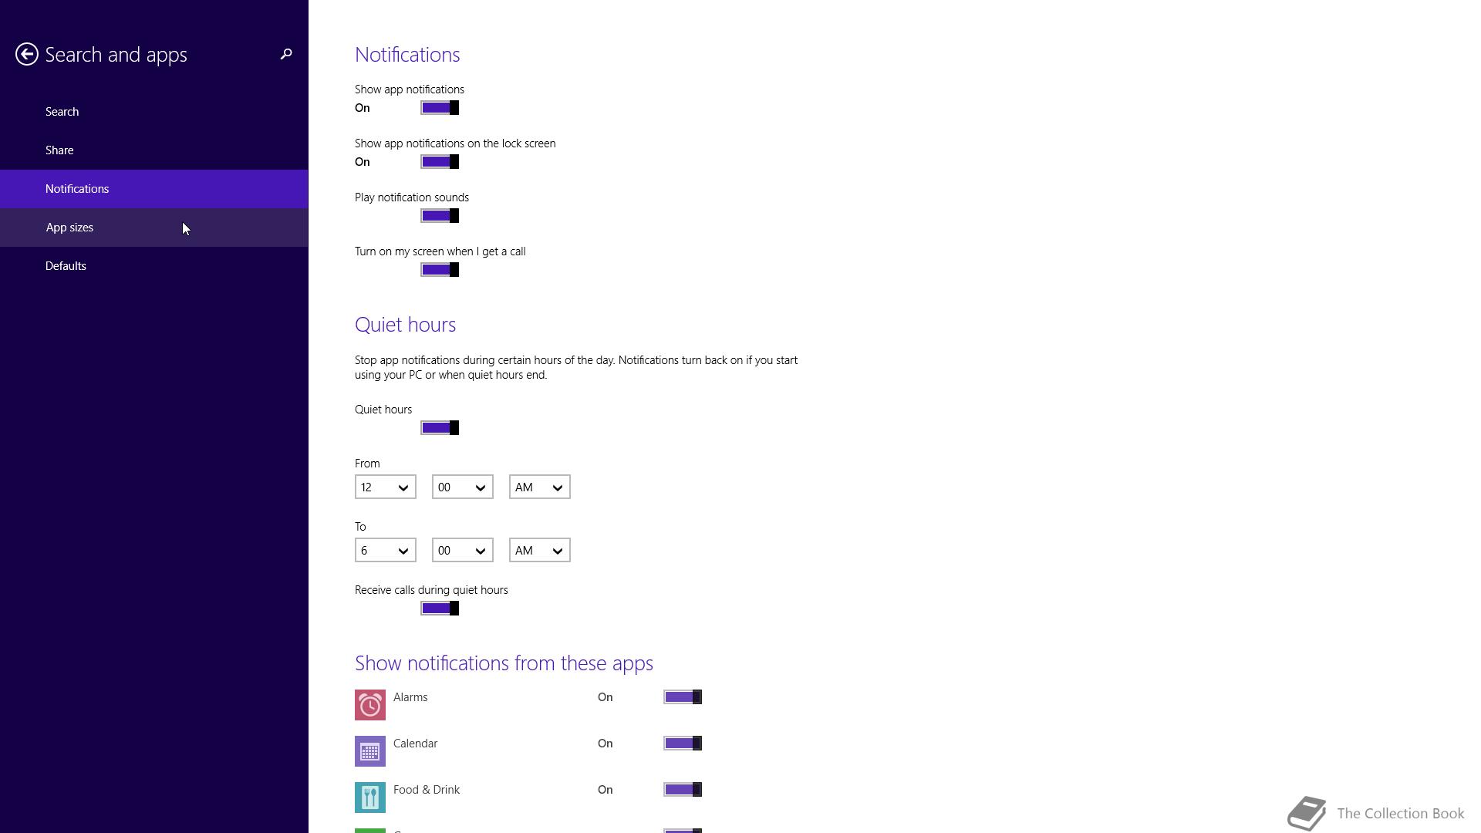Disable lock screen app notifications switch

tap(440, 162)
